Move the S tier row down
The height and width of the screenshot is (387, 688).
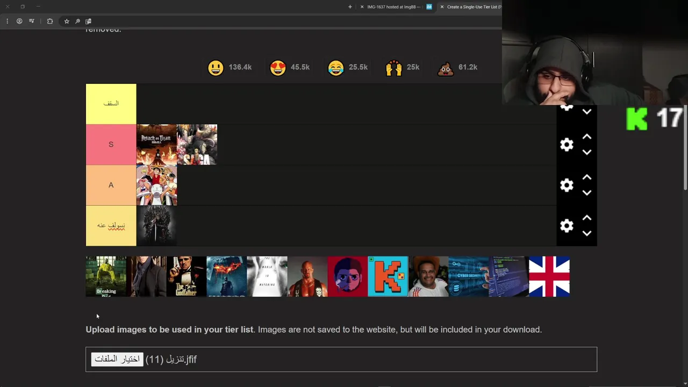pos(587,152)
